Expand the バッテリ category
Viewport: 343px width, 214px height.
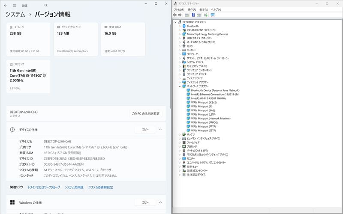coord(179,134)
